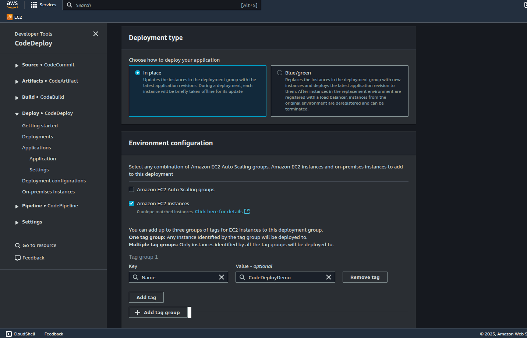Focus the tag Key input containing Name

click(178, 277)
